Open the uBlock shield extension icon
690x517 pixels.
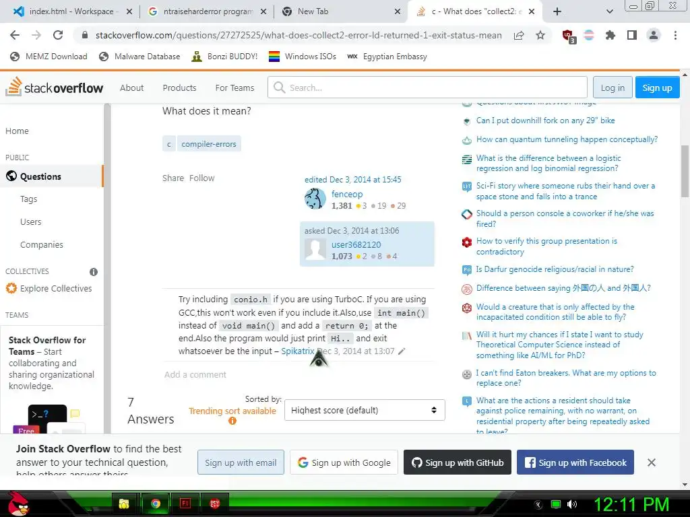point(568,36)
